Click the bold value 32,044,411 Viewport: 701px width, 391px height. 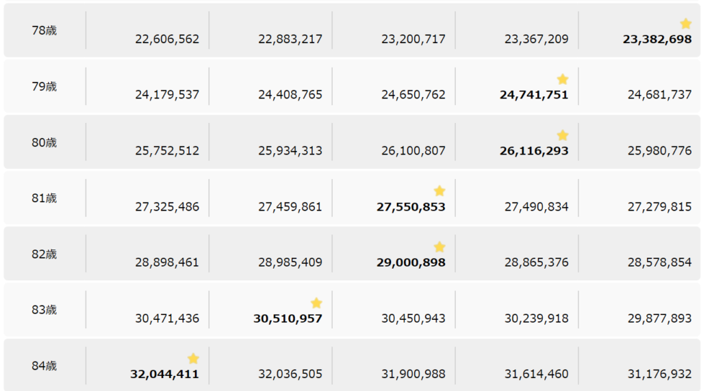(164, 375)
